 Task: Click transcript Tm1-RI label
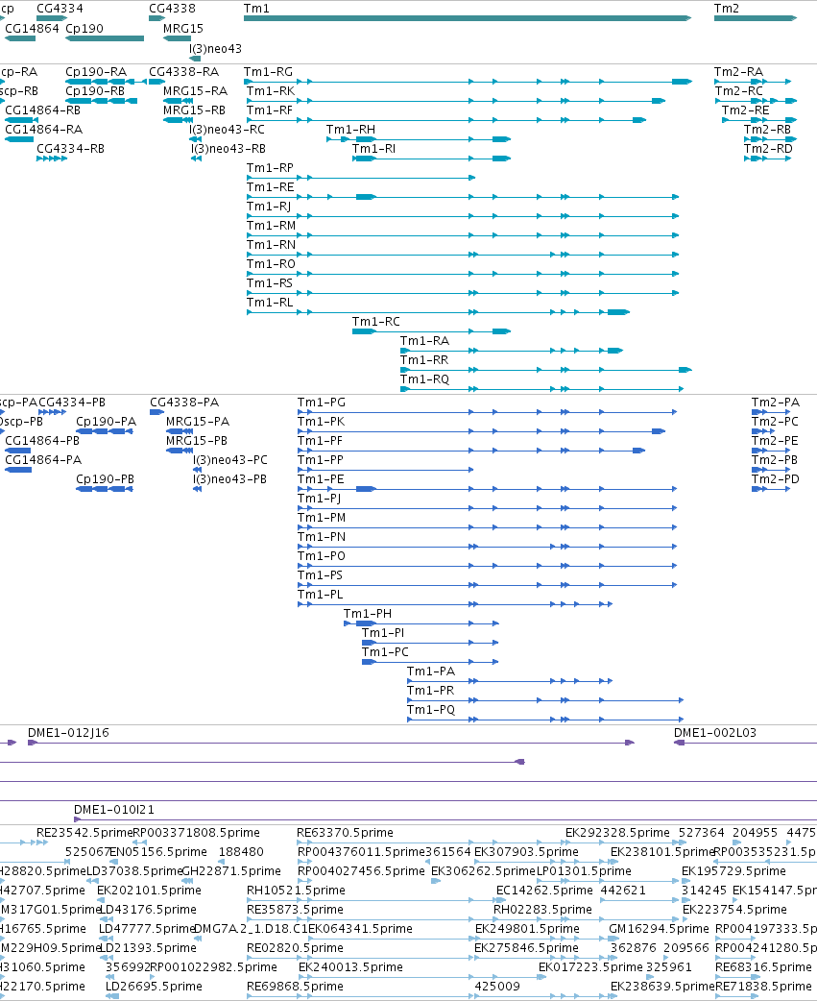point(373,149)
